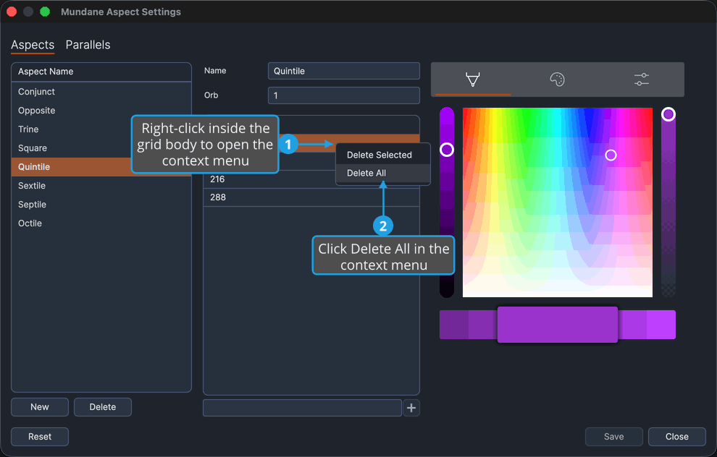The image size is (717, 457).
Task: Click the opacity slider handle on right
Action: point(668,114)
